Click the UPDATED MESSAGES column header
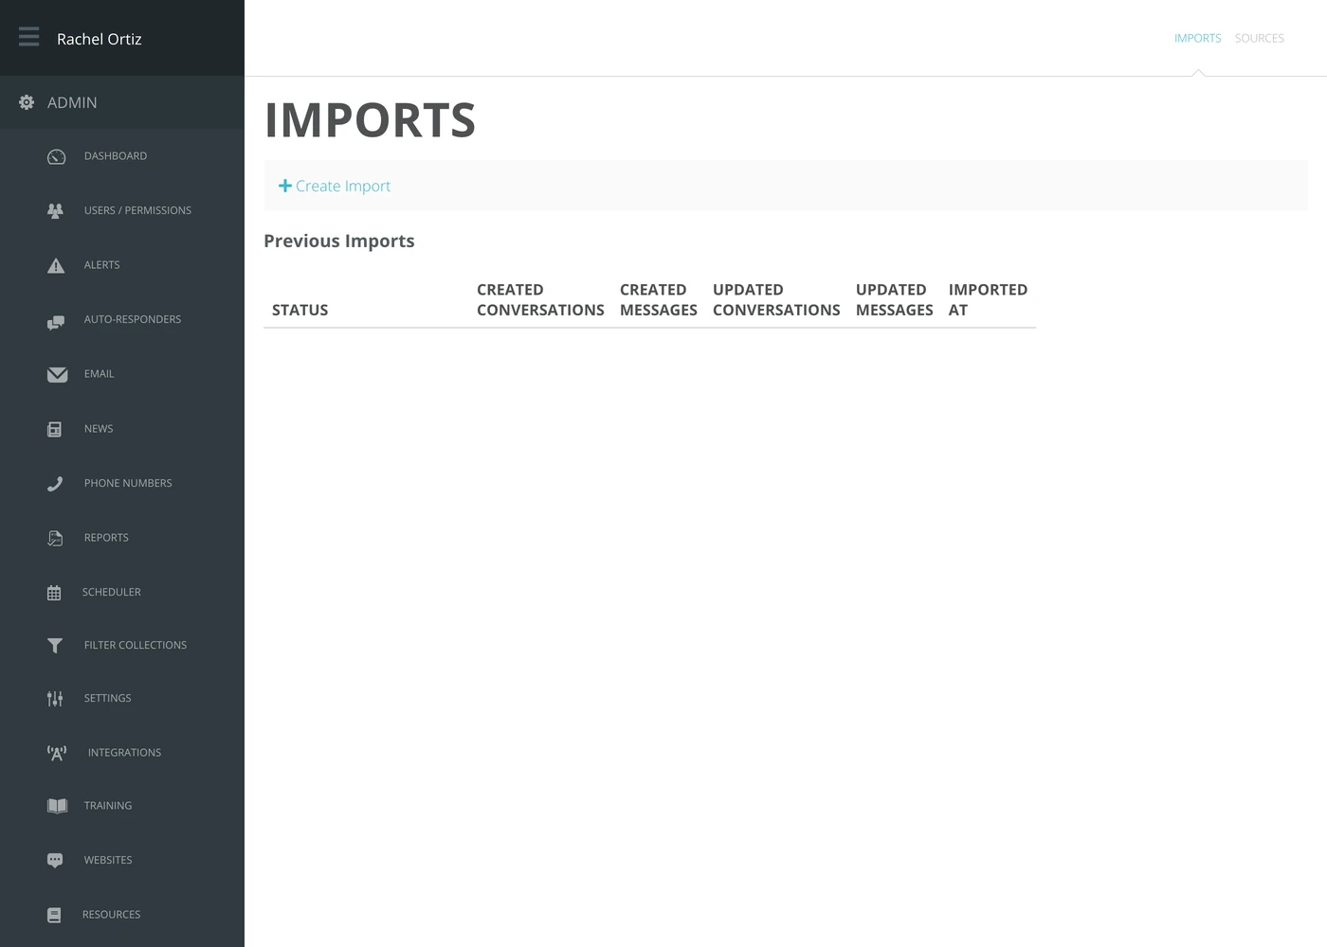Viewport: 1327px width, 947px height. click(x=894, y=299)
